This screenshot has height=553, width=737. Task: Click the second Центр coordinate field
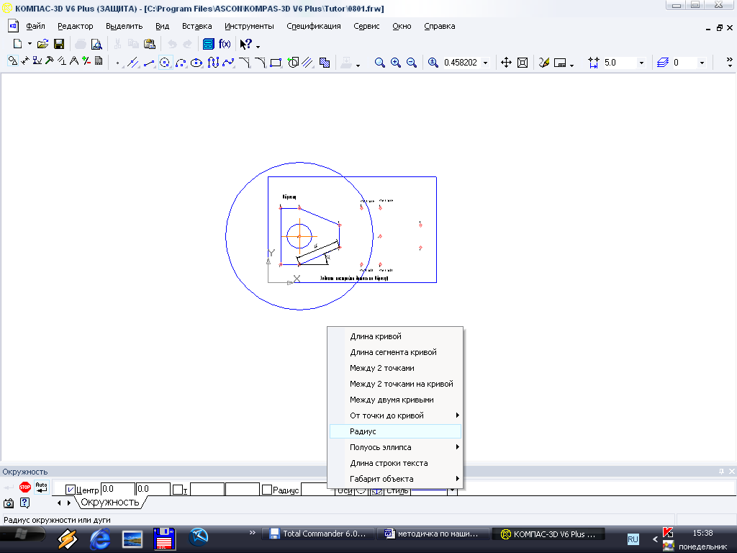pyautogui.click(x=153, y=489)
